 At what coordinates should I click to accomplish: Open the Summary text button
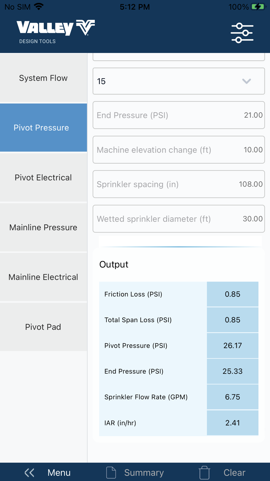pyautogui.click(x=144, y=473)
